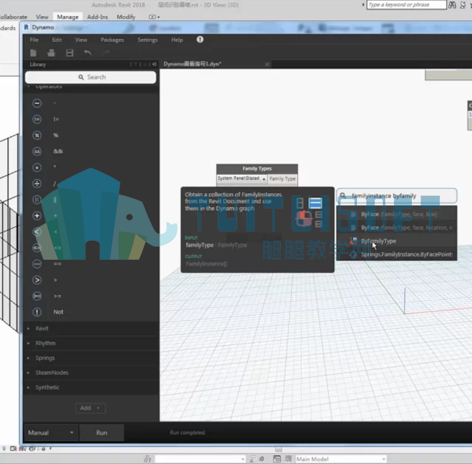
Task: Open the File menu in Dynamo
Action: click(34, 40)
